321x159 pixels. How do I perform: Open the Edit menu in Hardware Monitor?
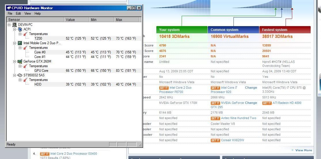click(18, 13)
